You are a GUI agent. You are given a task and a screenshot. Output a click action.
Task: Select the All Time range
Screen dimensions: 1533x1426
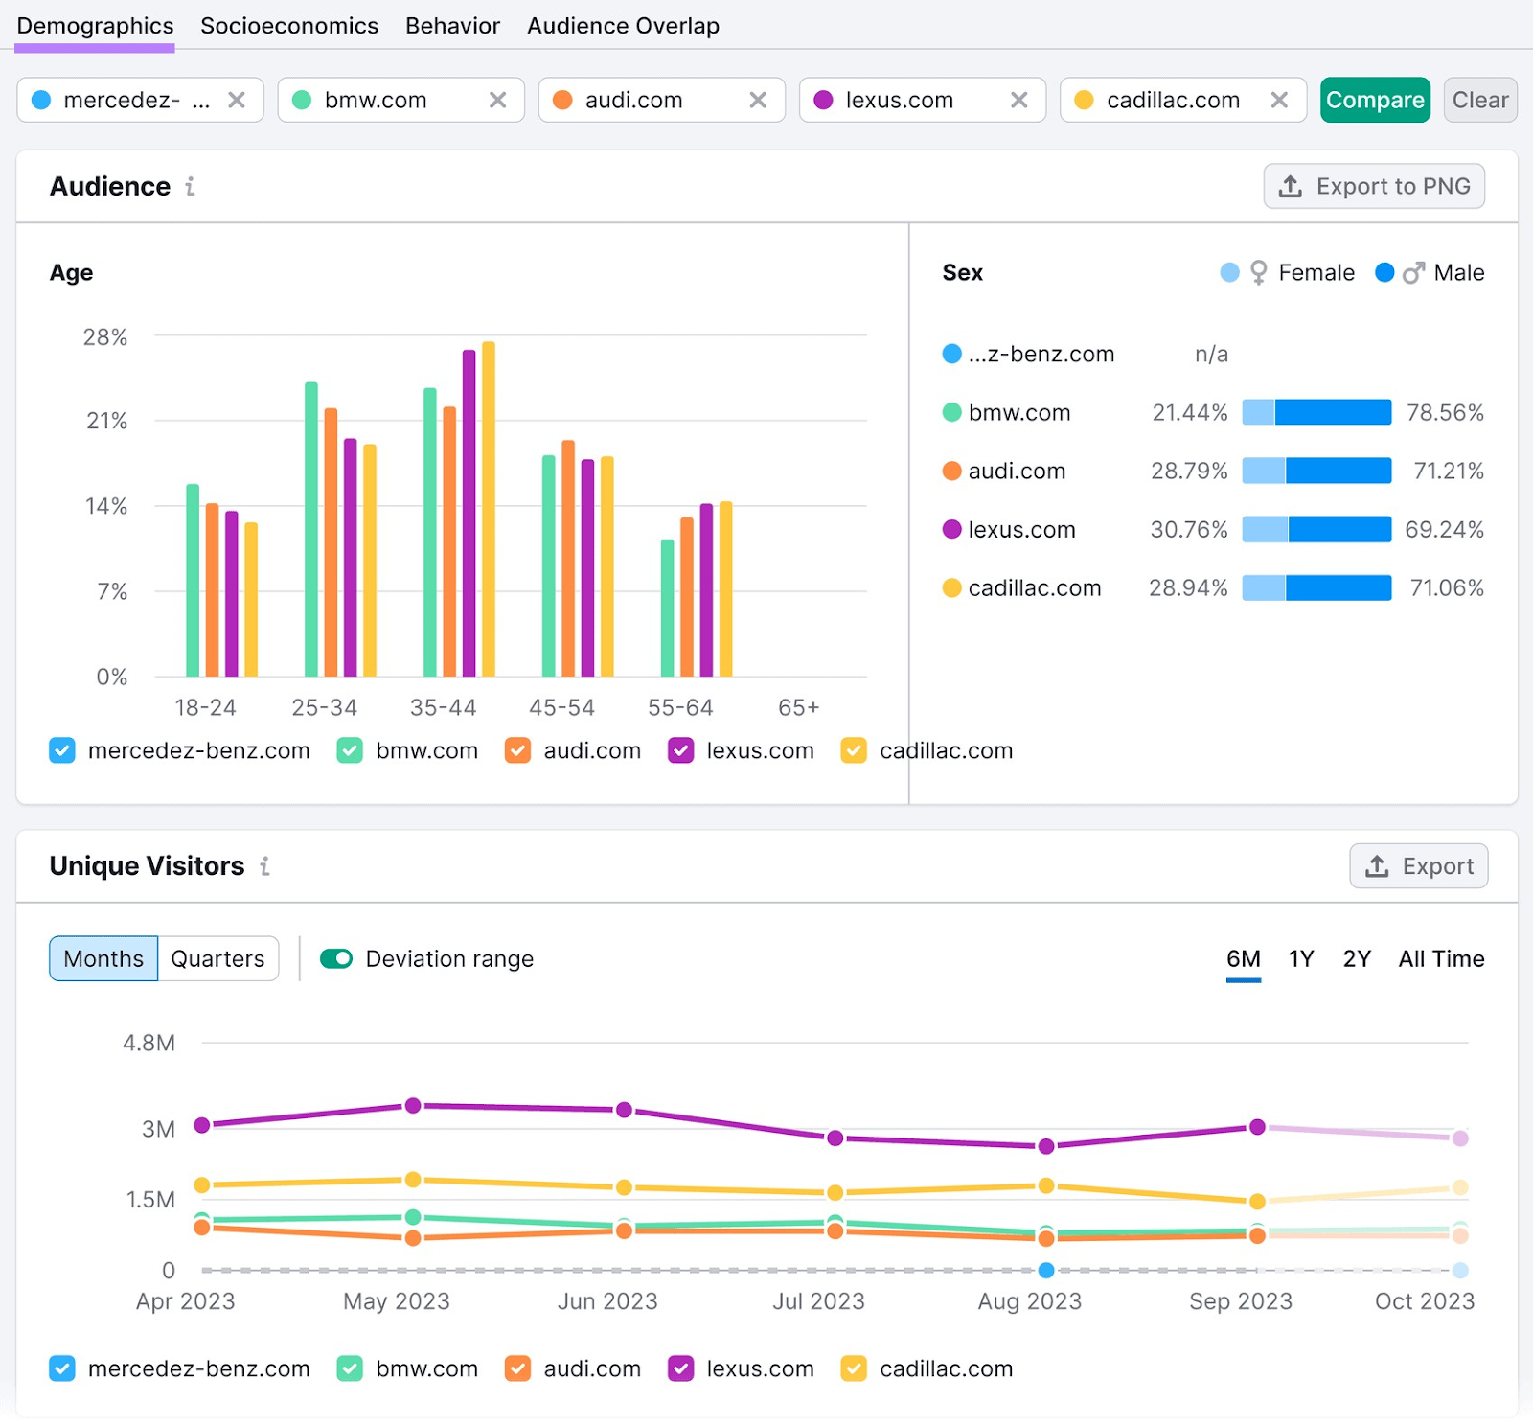pos(1441,958)
